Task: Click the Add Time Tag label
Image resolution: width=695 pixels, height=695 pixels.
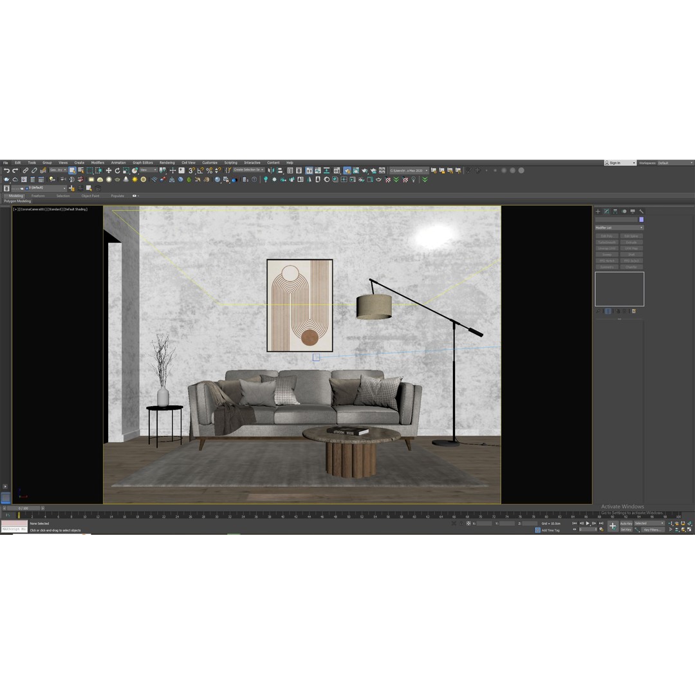Action: (550, 530)
